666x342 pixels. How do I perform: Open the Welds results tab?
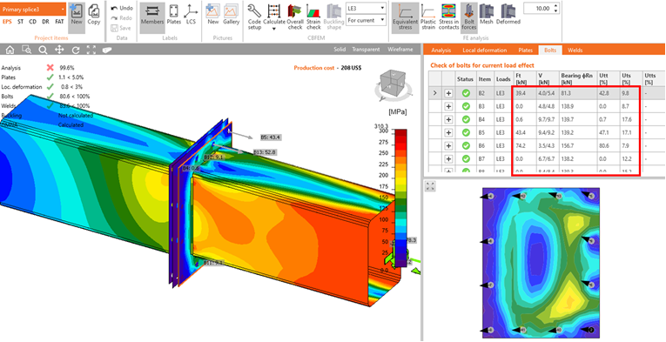575,50
